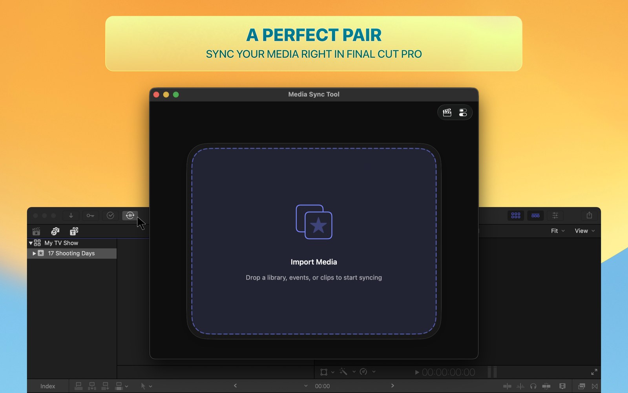Open the Libraries sidebar clapperboard icon
This screenshot has width=628, height=393.
pyautogui.click(x=36, y=231)
